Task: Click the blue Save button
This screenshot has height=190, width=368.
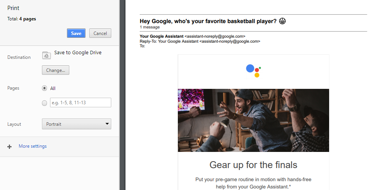Action: (76, 33)
